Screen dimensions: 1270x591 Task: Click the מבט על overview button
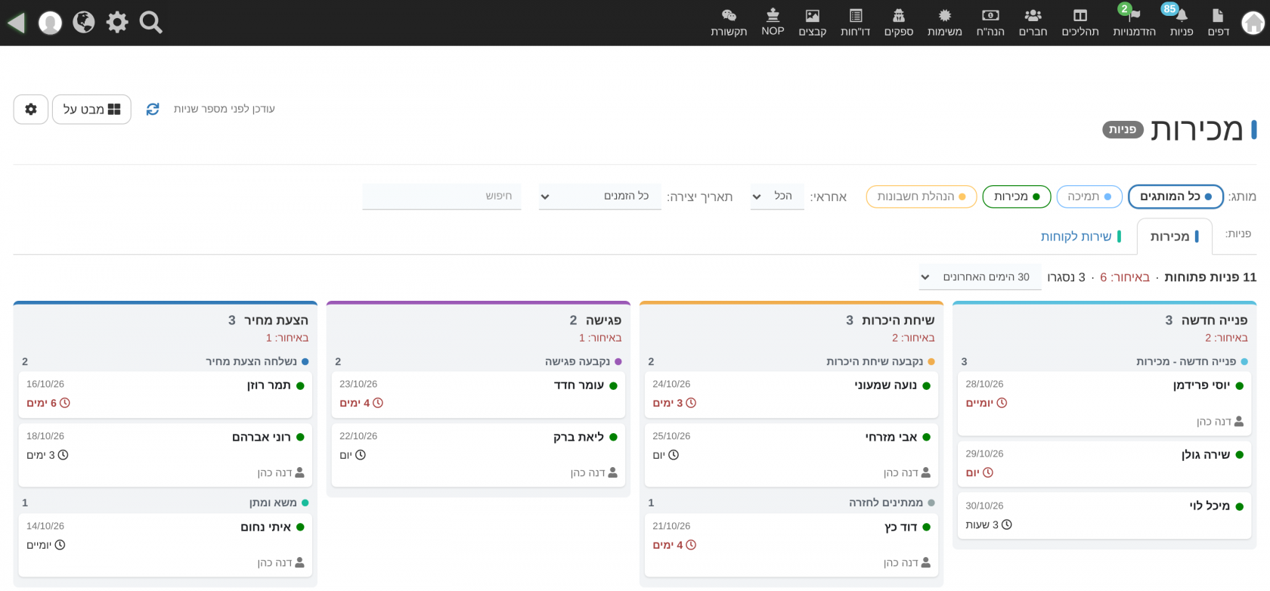point(91,109)
